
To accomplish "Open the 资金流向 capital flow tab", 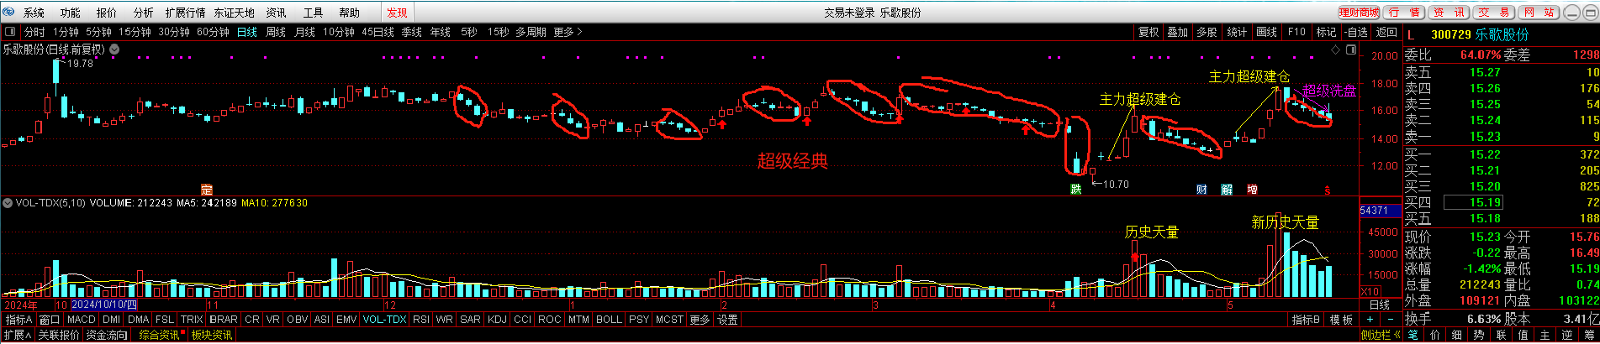I will (107, 335).
